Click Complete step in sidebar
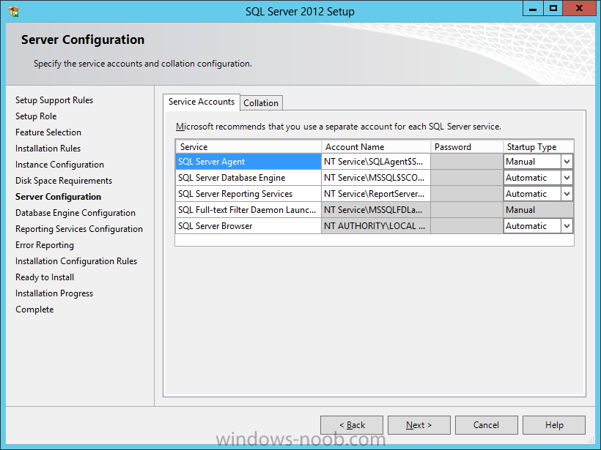 pyautogui.click(x=34, y=310)
